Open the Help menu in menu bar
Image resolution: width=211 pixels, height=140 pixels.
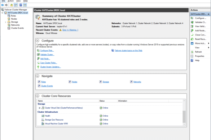coord(26,1)
